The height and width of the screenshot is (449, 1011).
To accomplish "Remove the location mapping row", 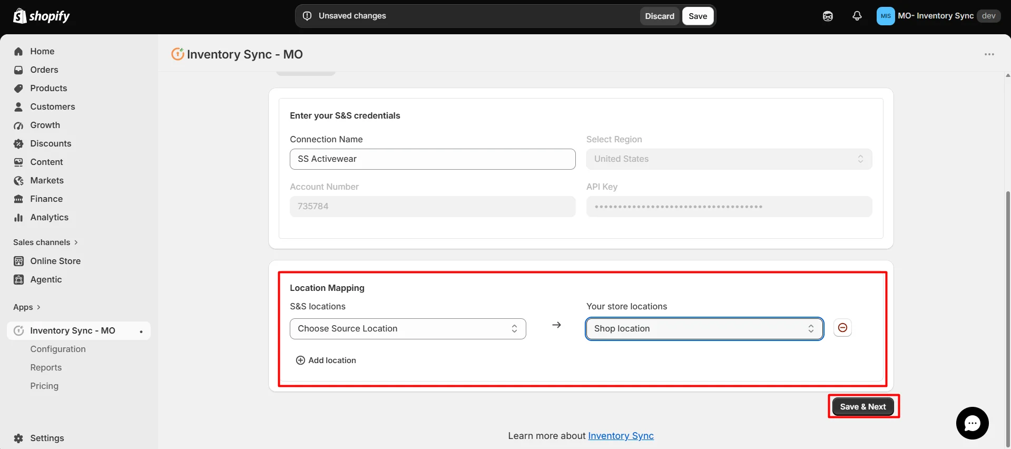I will (x=842, y=328).
